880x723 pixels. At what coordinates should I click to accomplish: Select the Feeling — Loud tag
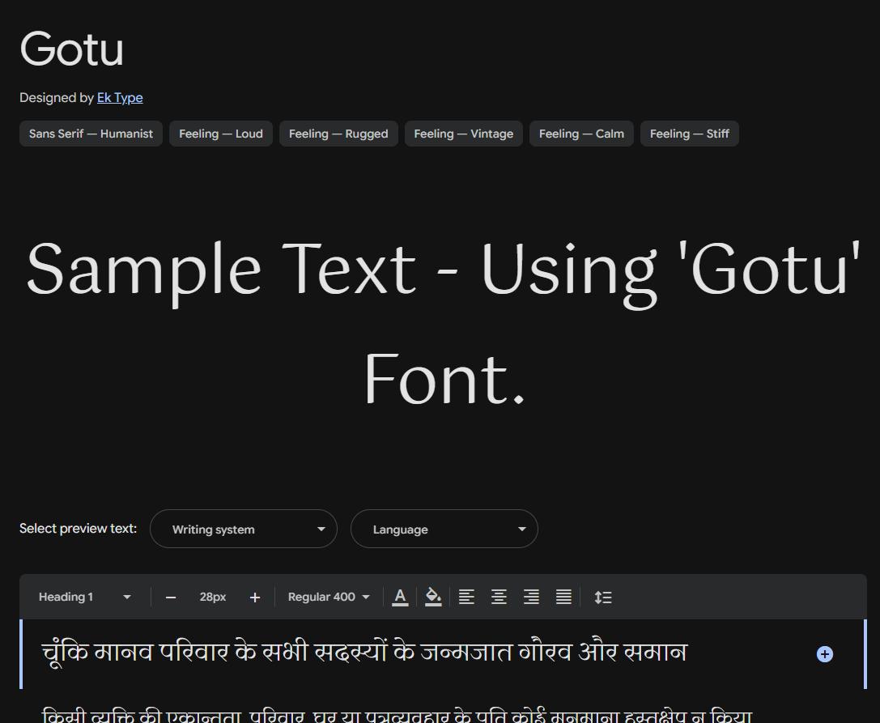point(220,134)
